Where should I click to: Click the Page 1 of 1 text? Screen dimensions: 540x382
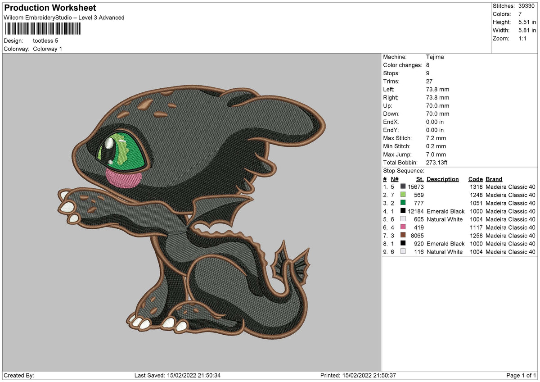pos(521,375)
